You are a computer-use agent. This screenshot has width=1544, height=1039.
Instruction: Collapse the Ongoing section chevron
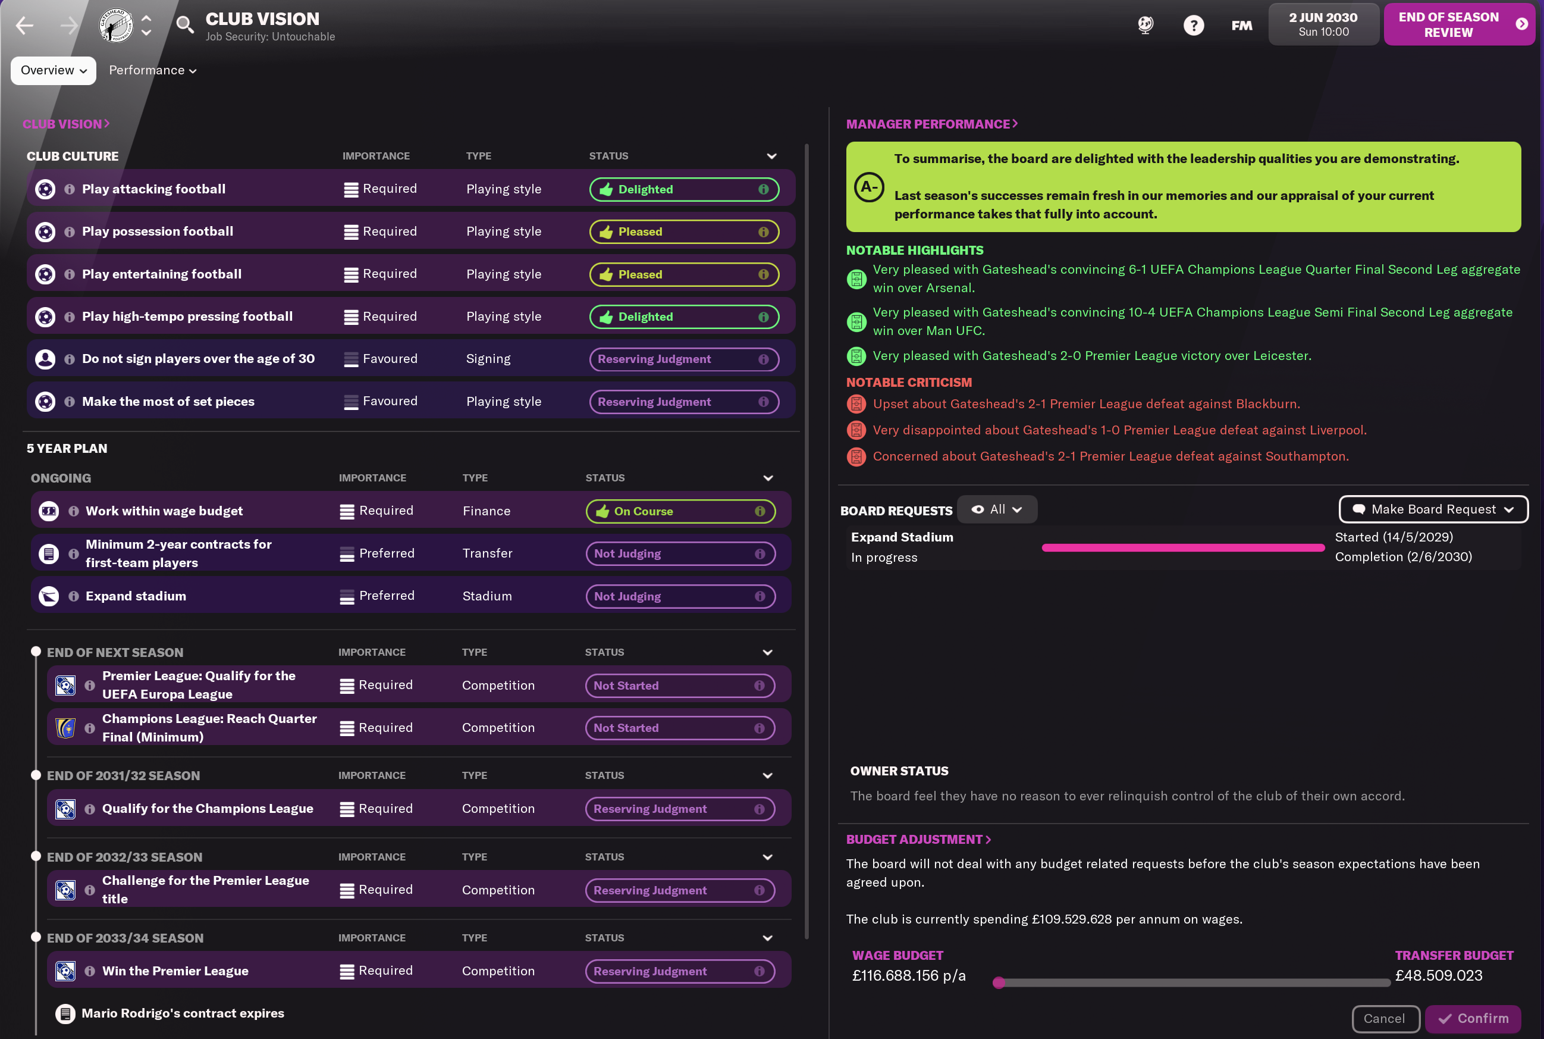click(768, 478)
